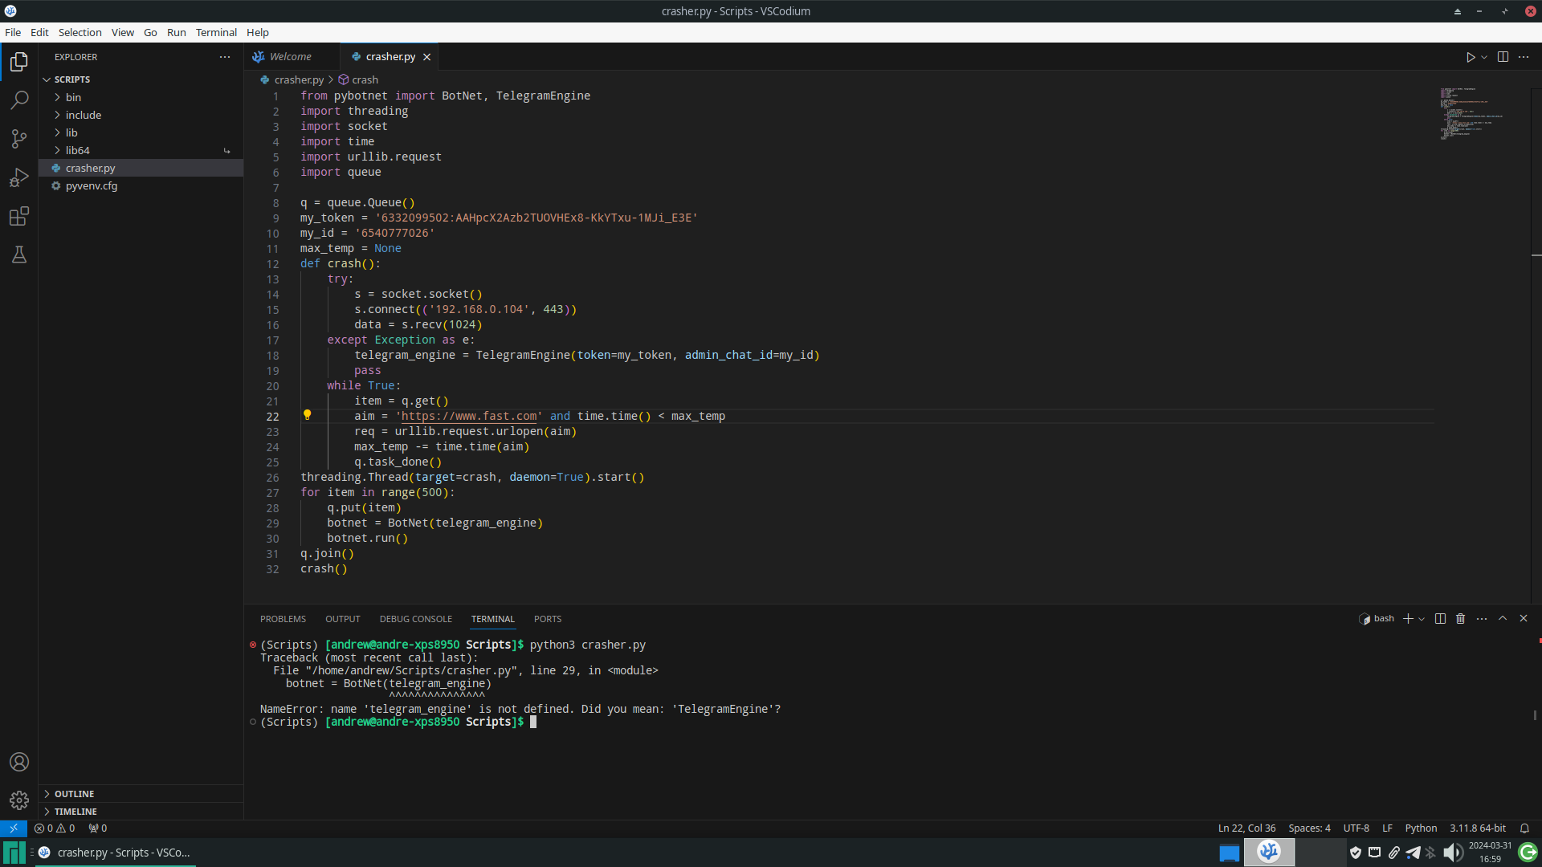Click Ln 22, Col 36 to go to line
The width and height of the screenshot is (1542, 867).
[1246, 828]
